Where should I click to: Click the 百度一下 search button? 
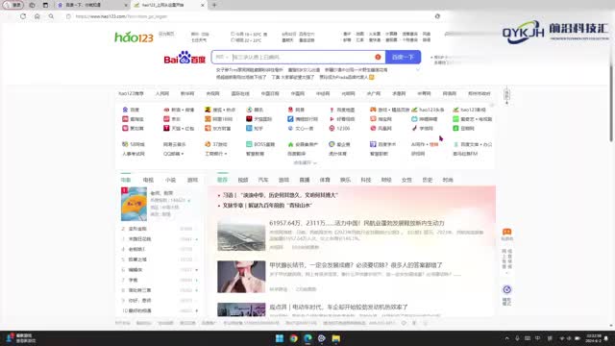(403, 58)
